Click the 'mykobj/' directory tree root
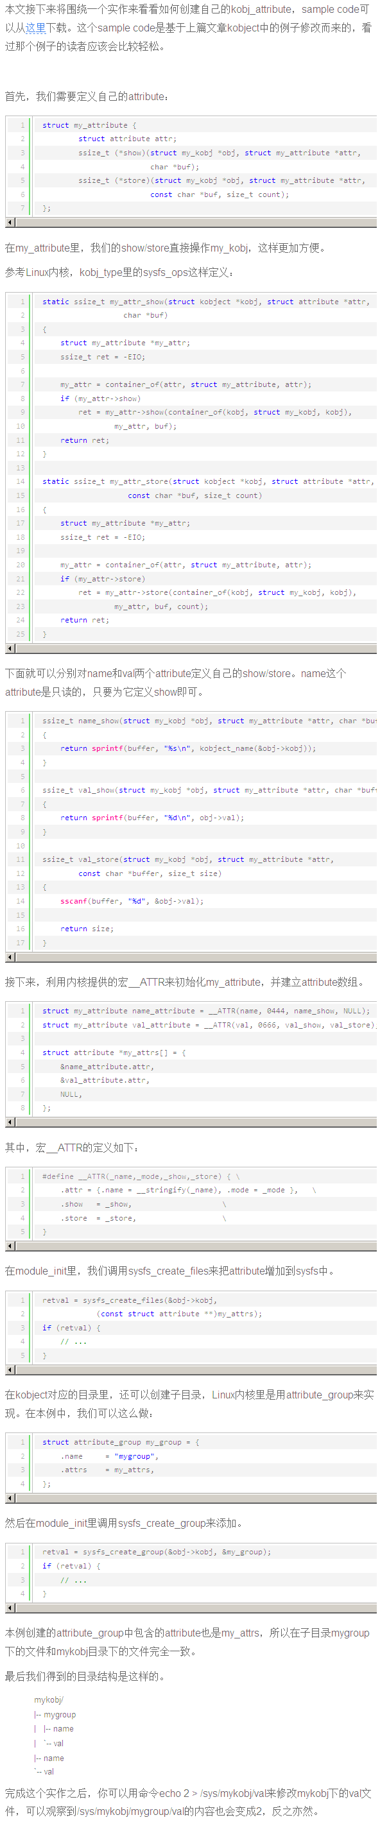380x1822 pixels. pyautogui.click(x=49, y=1699)
